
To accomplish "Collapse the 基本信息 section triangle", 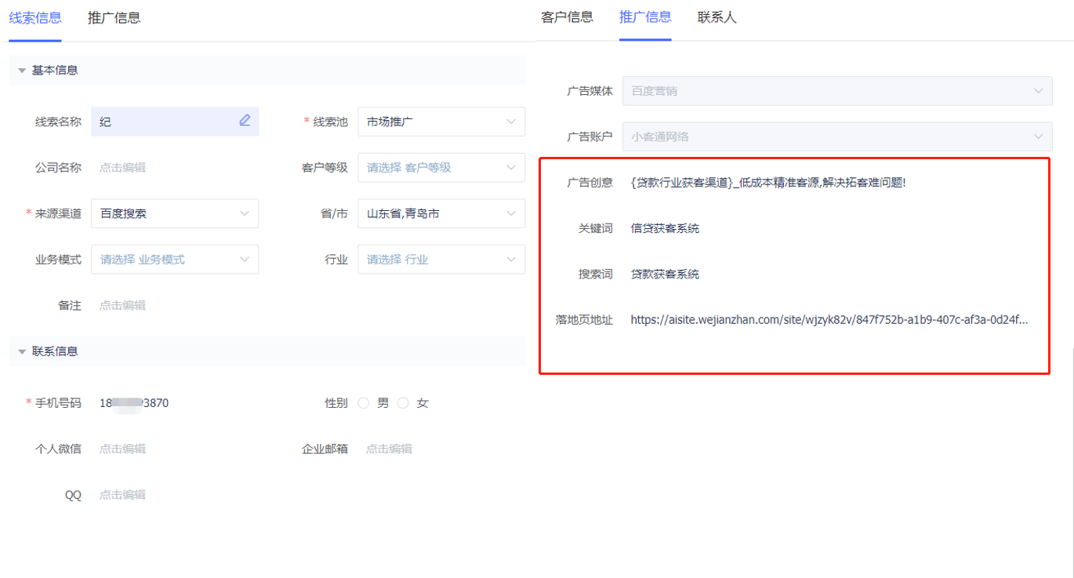I will [22, 71].
